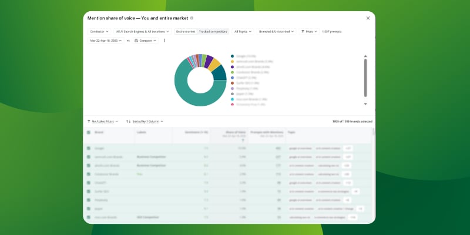470x235 pixels.
Task: Uncheck the Surfer SEO row checkbox
Action: click(x=89, y=192)
